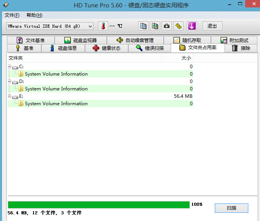Save screenshot with the camera icon
This screenshot has height=221, width=260.
(x=166, y=26)
